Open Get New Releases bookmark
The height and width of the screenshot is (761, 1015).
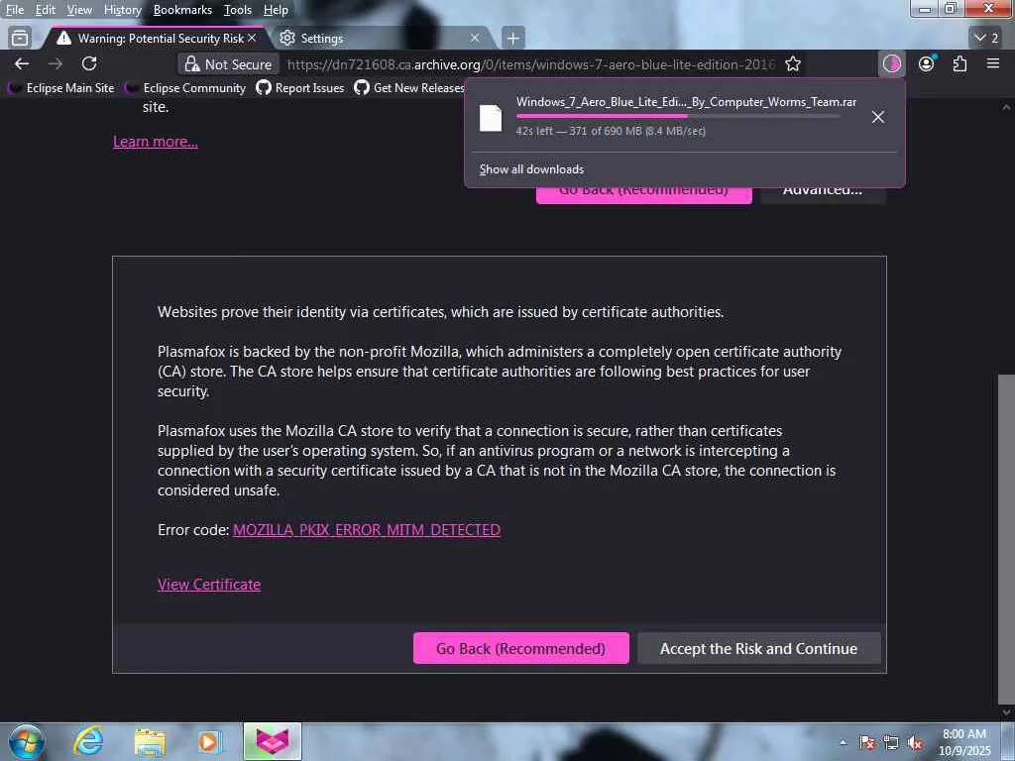click(x=409, y=87)
